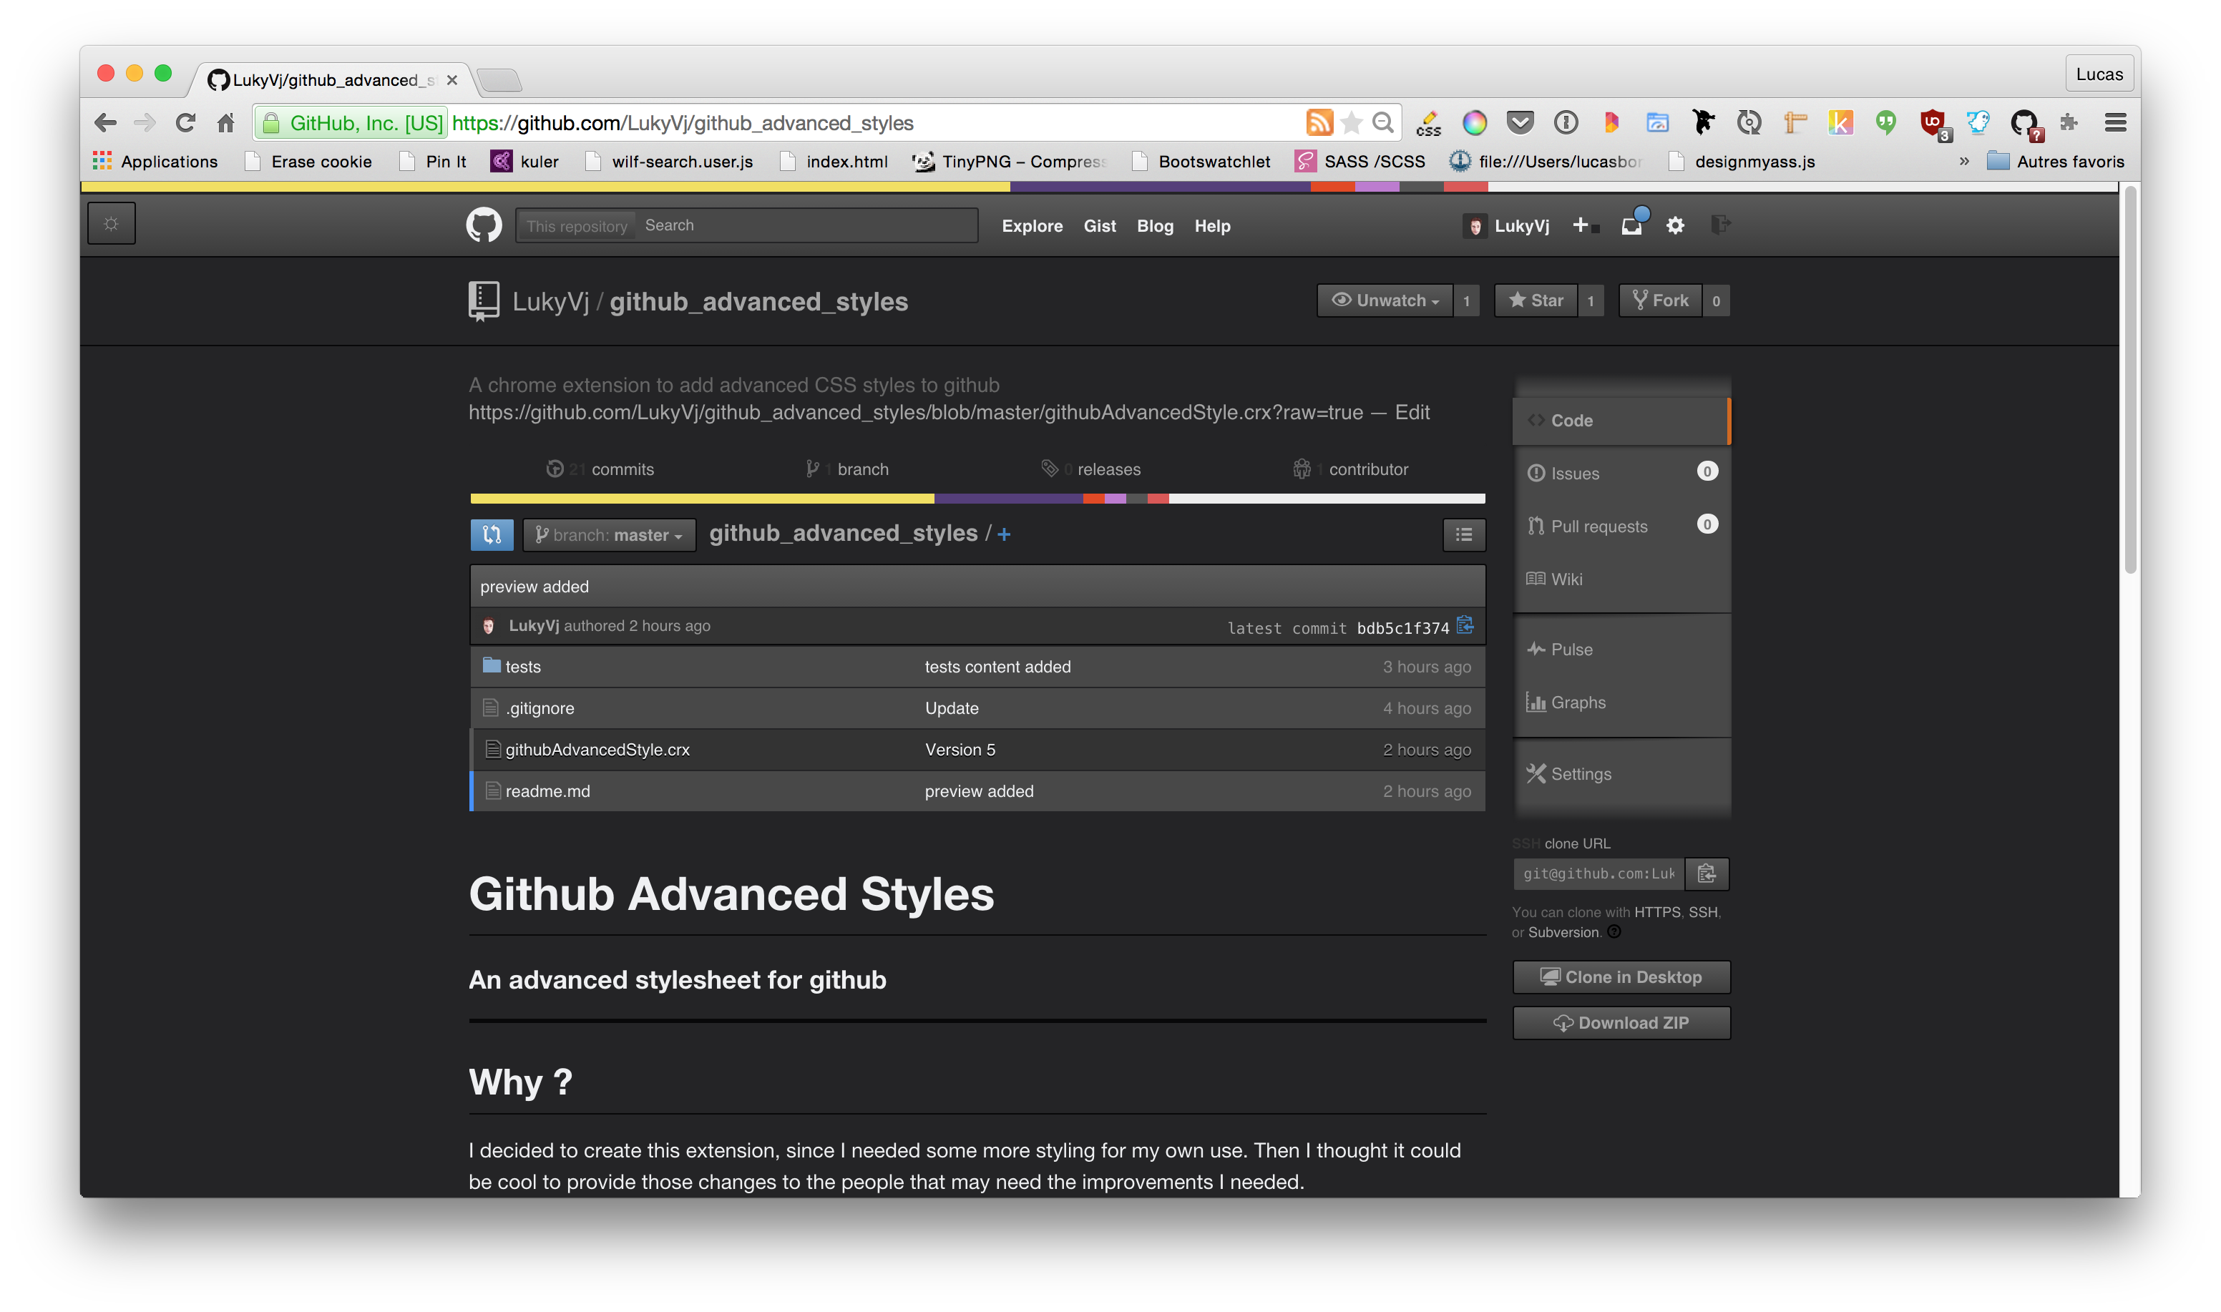The height and width of the screenshot is (1312, 2221).
Task: Click the file list view icon button
Action: [x=1463, y=534]
